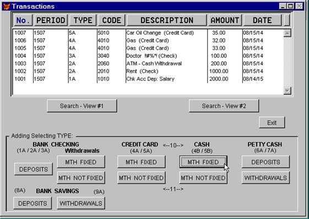Click the list scrollbar down arrow
This screenshot has height=219, width=309.
pos(288,91)
